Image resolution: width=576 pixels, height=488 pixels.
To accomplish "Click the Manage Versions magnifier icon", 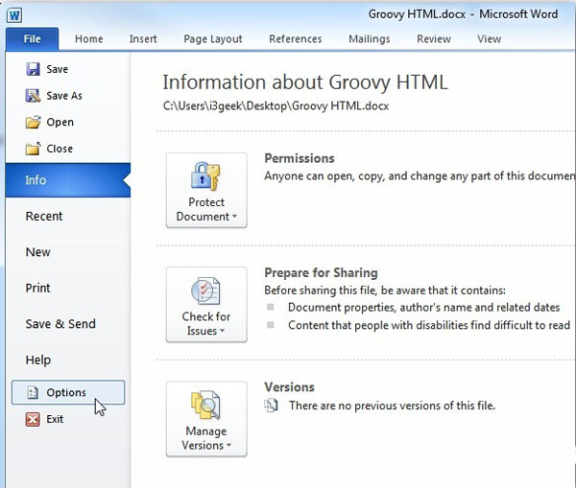I will coord(205,406).
